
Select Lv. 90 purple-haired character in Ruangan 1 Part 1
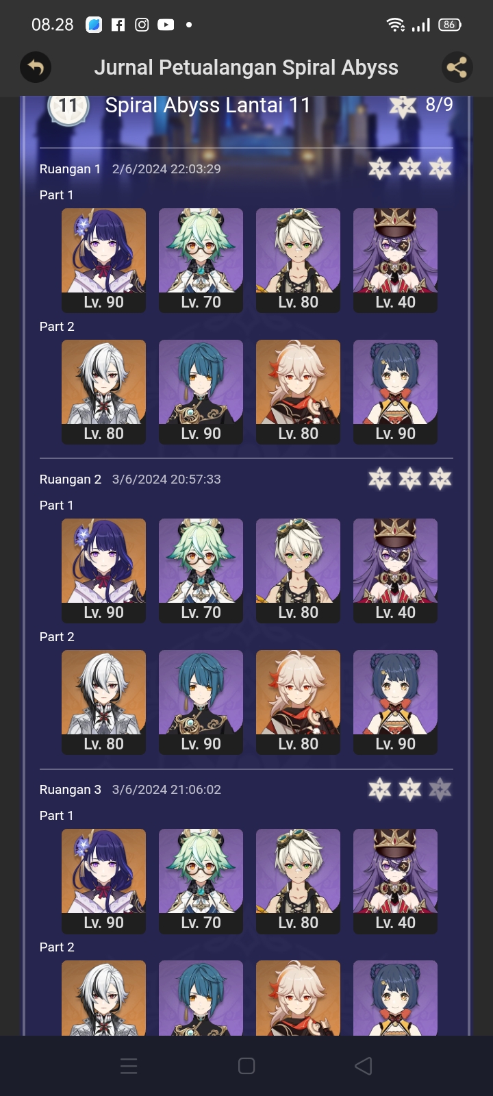pos(104,260)
